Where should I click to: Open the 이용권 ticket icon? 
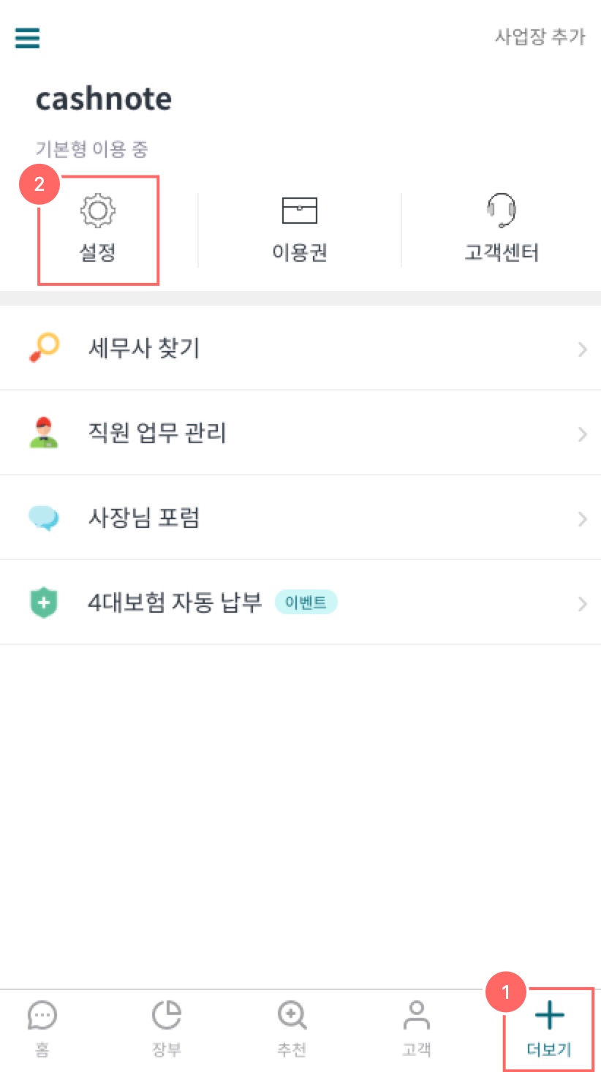pos(300,211)
